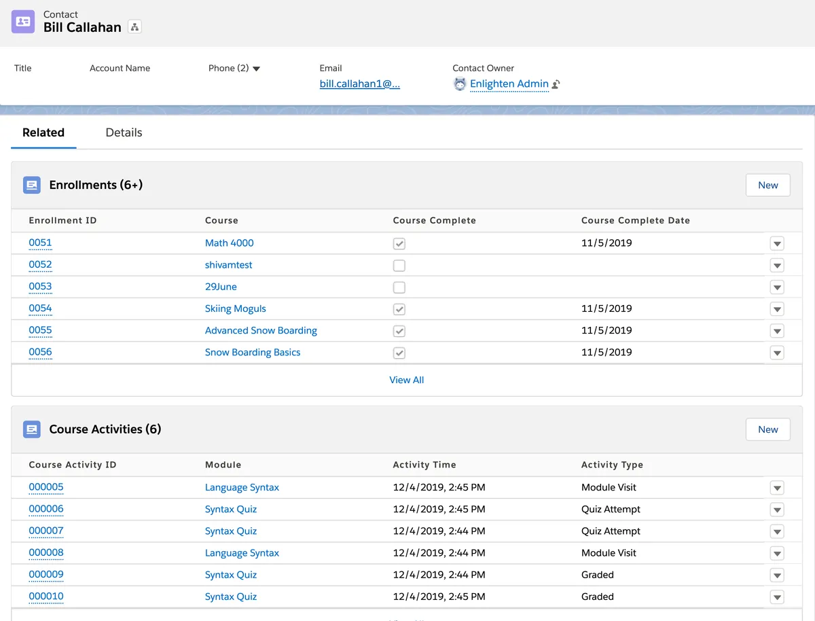Open row actions for course activity 000005

(x=777, y=488)
